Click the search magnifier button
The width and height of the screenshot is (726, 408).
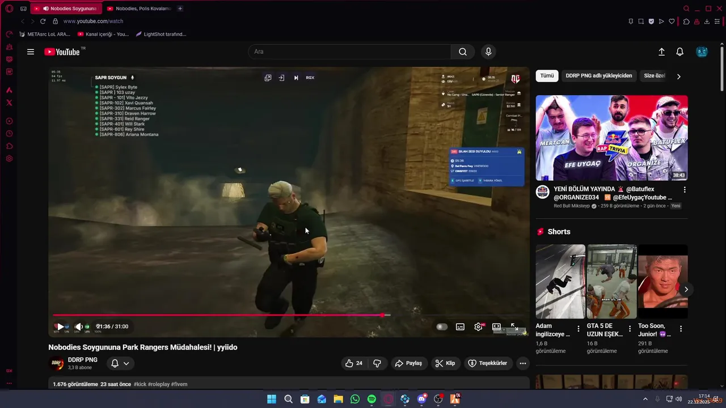click(x=463, y=52)
